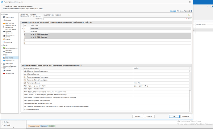
Task: Click the green plus icon beside Счетчик field
Action: click(x=191, y=19)
